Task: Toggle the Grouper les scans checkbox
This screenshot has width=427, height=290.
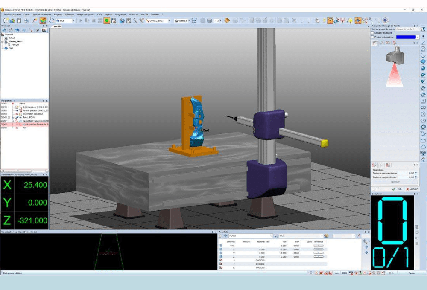Action: tap(372, 33)
